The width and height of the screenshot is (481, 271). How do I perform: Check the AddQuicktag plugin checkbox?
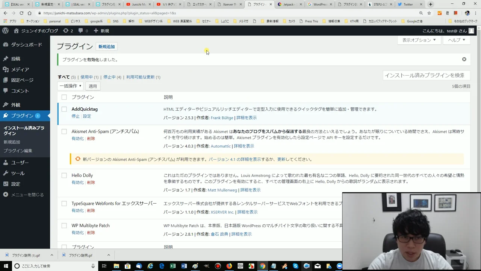(x=64, y=109)
